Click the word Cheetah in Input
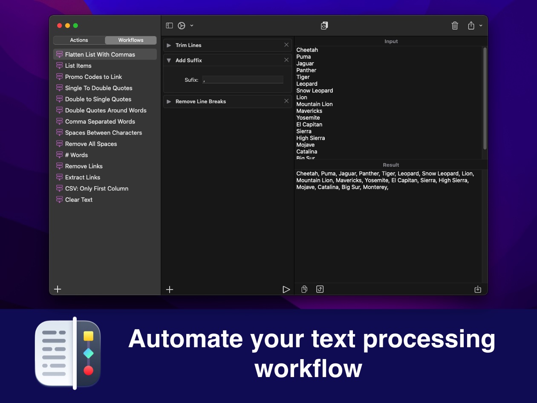This screenshot has width=537, height=403. [x=307, y=50]
